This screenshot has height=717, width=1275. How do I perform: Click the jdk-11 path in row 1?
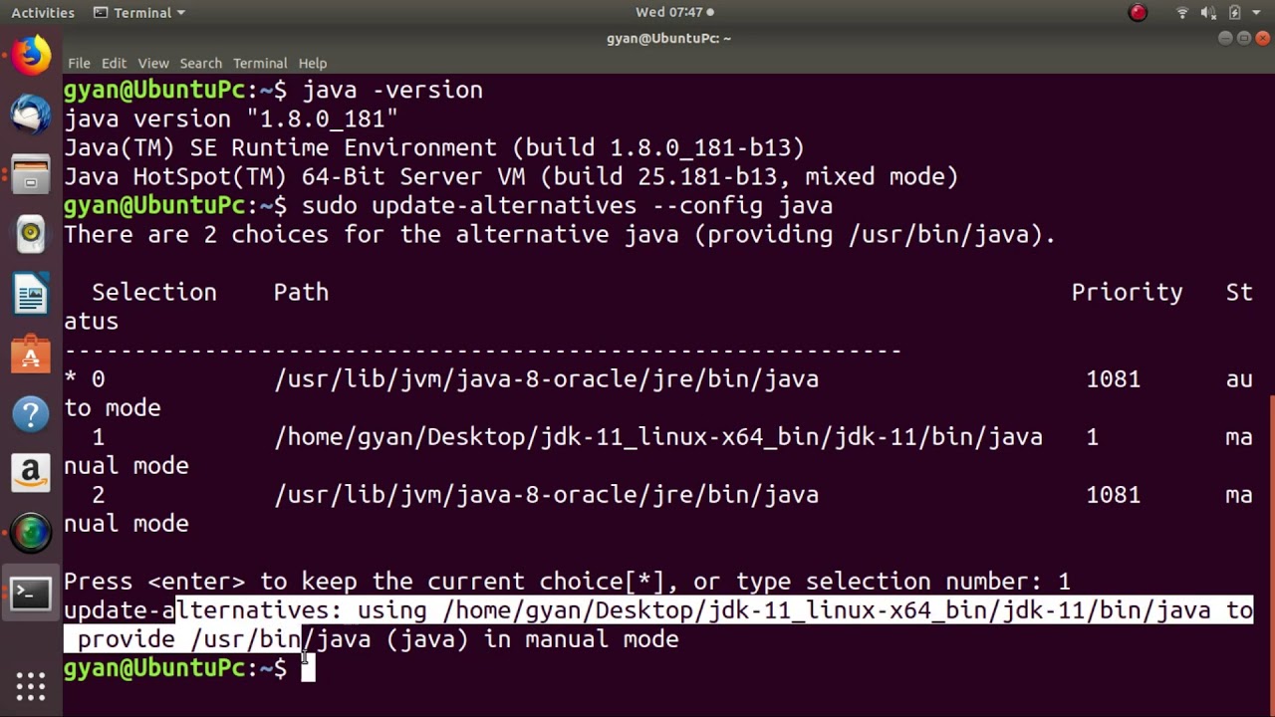click(x=658, y=437)
